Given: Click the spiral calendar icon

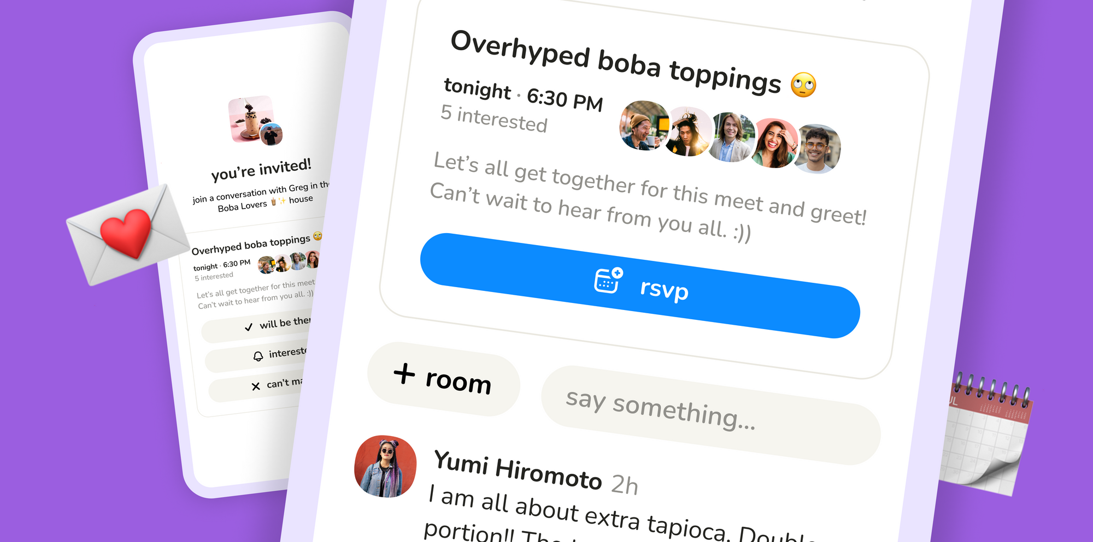Looking at the screenshot, I should [x=985, y=434].
